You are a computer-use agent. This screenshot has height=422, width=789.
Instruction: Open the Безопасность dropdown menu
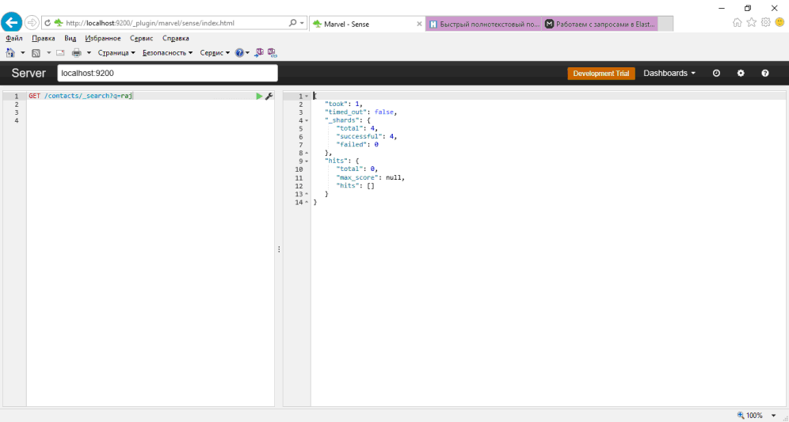[168, 52]
